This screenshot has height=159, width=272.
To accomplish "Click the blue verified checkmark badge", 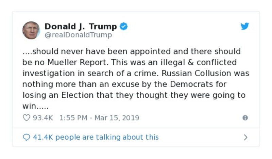I will point(124,26).
